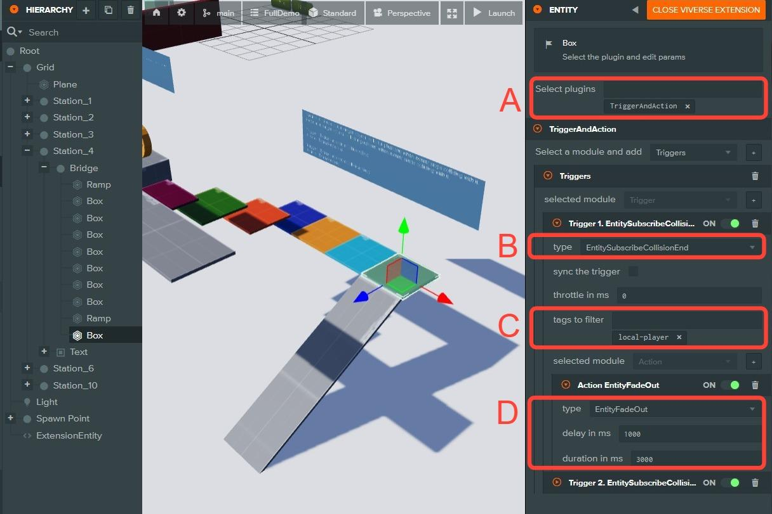
Task: Collapse the Station_4 tree node
Action: point(27,151)
